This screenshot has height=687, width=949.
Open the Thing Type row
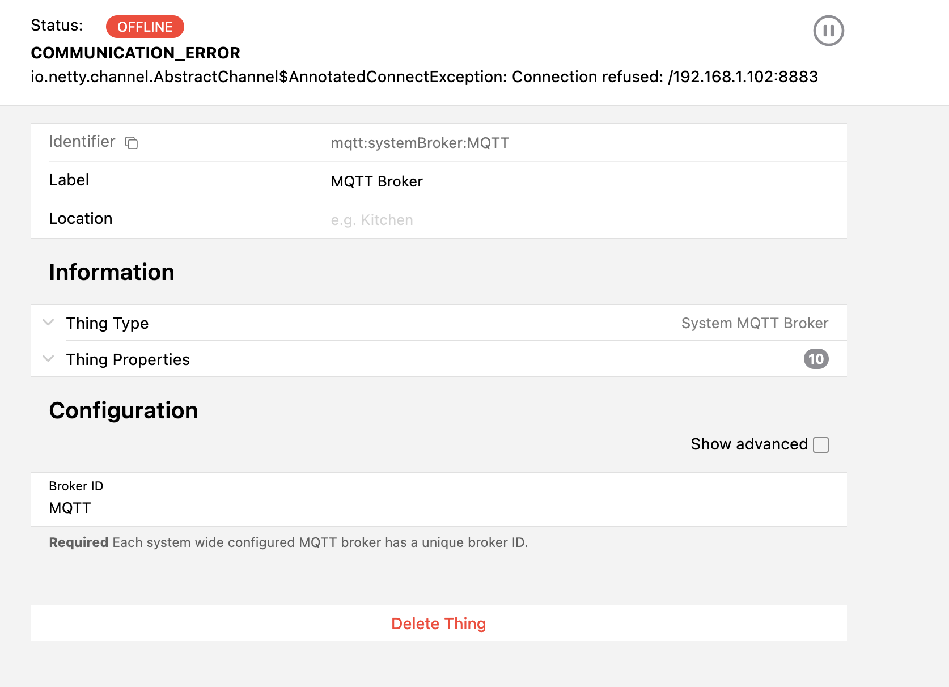pyautogui.click(x=439, y=323)
